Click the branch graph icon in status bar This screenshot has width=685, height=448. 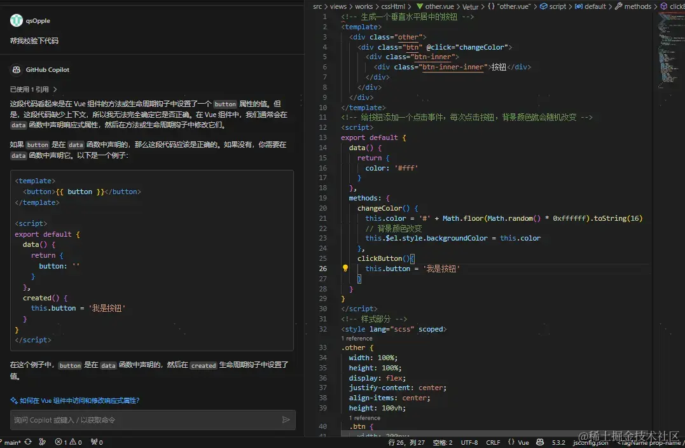coord(43,442)
